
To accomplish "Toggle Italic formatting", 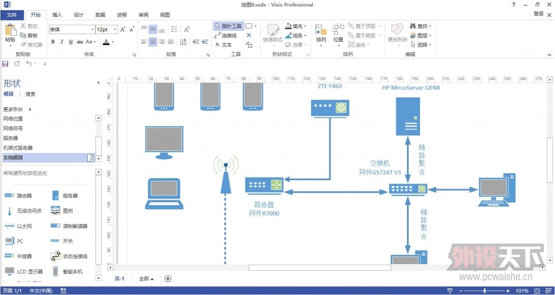I will click(62, 42).
